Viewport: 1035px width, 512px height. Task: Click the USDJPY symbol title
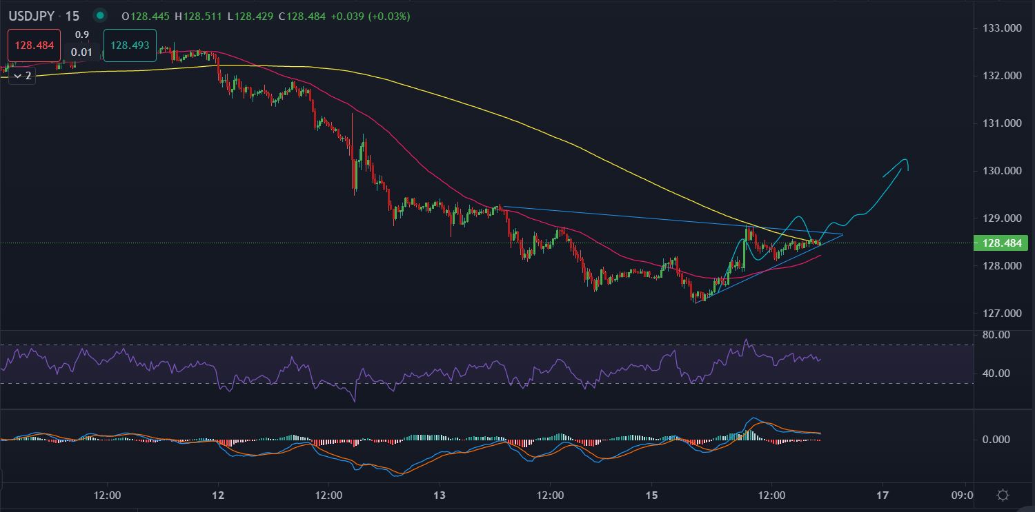coord(32,16)
